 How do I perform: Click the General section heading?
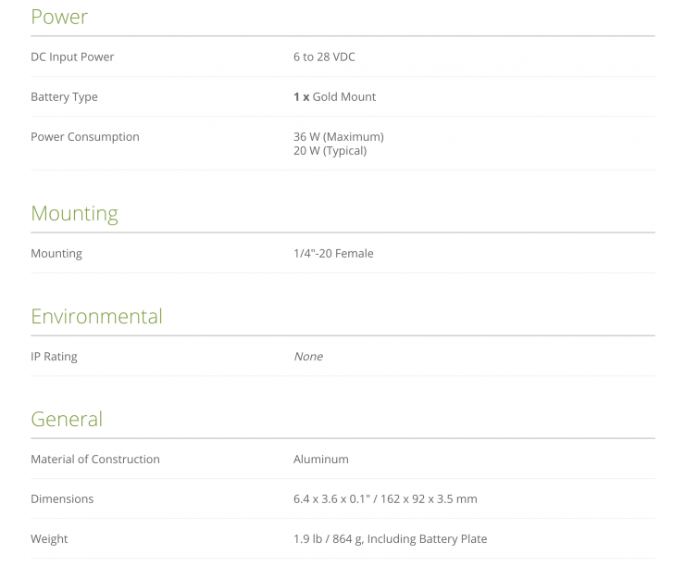click(67, 420)
